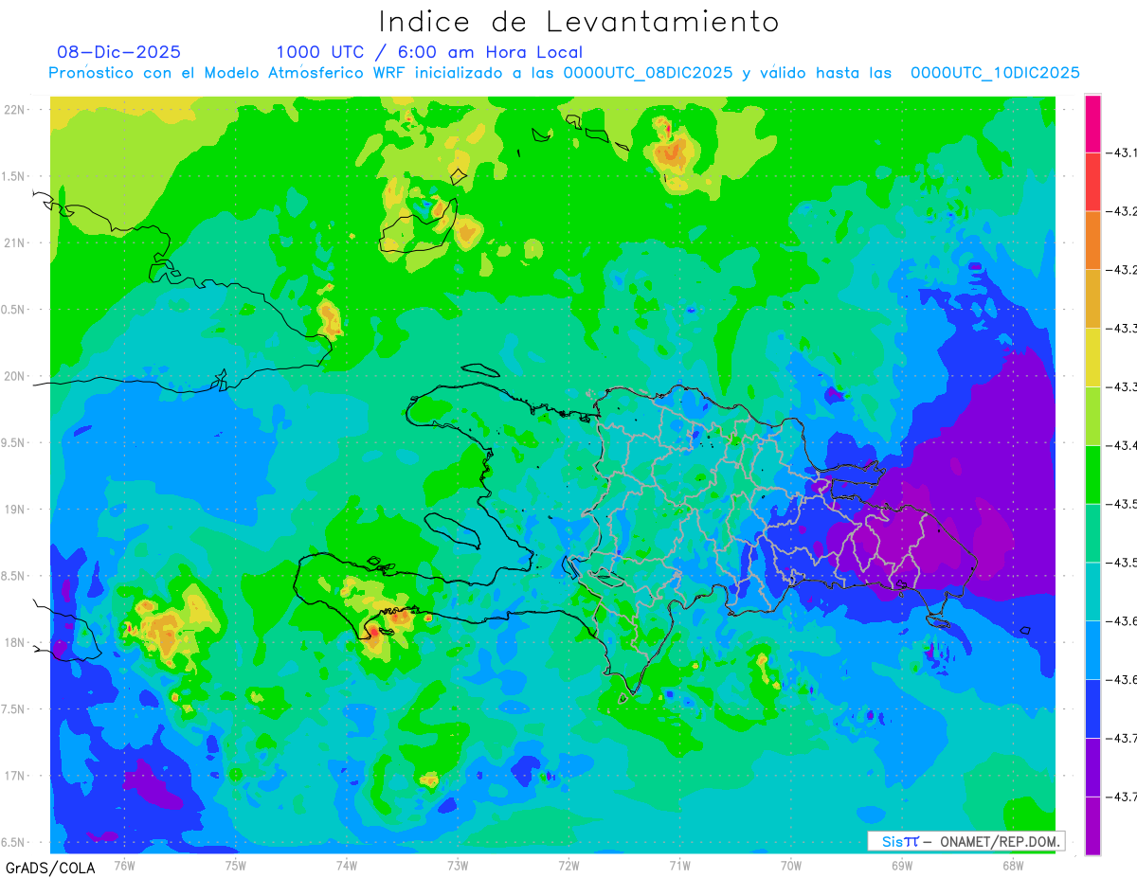
Task: Click the '70W' longitude label
Action: pos(790,865)
